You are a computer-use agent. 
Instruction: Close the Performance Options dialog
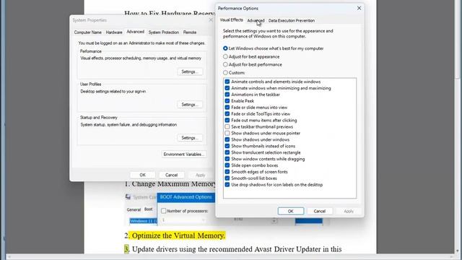[x=359, y=8]
